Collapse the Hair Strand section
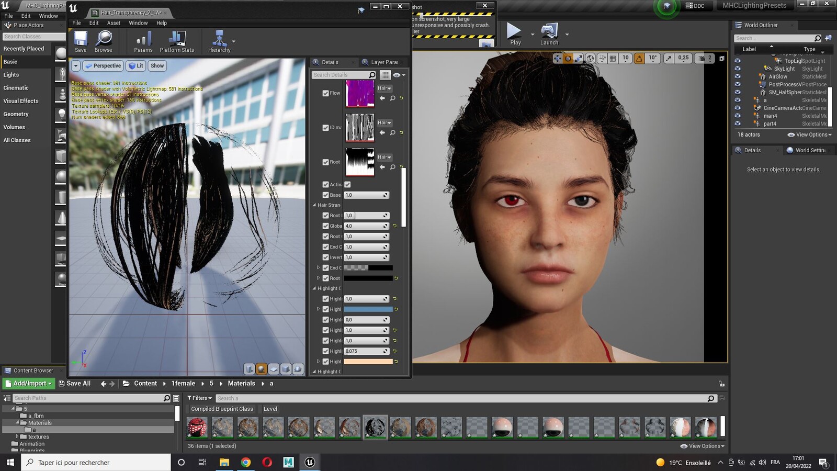Screen dimensions: 837x471 (x=314, y=205)
